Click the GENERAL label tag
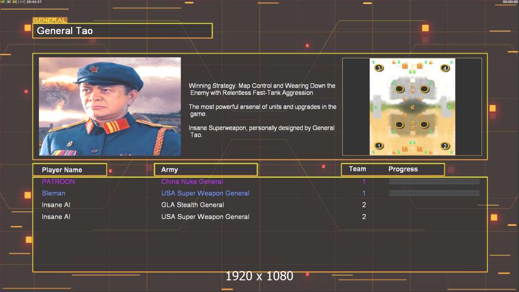This screenshot has height=292, width=519. tap(50, 20)
